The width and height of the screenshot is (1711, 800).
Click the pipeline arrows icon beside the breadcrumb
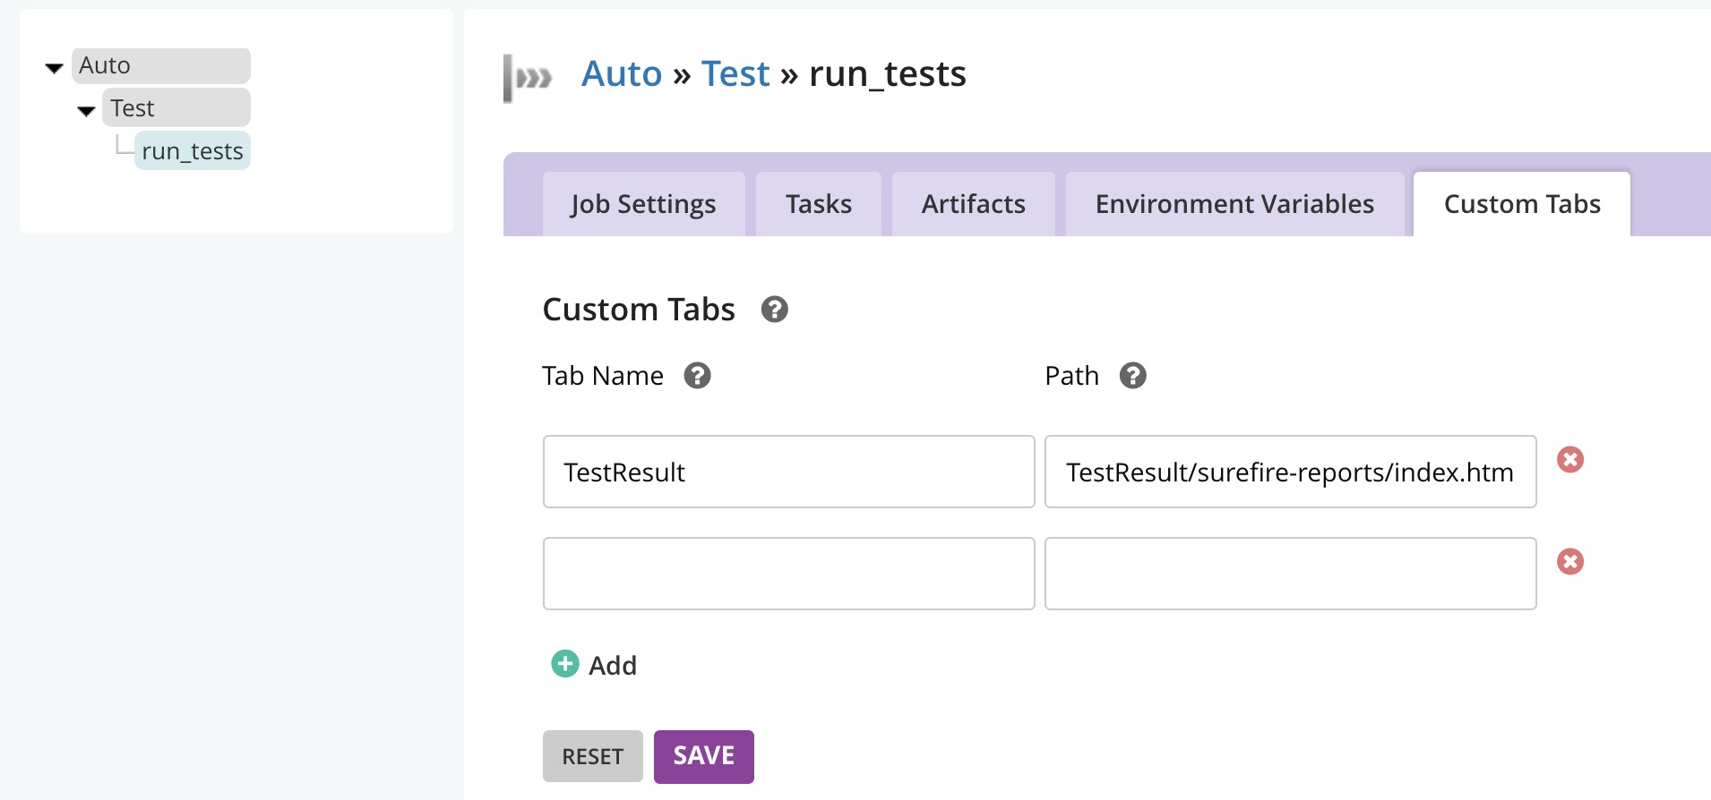[529, 78]
